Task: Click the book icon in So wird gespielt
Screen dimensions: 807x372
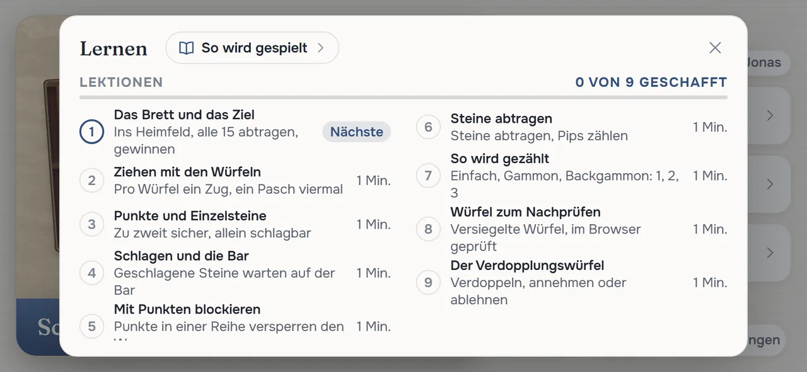Action: click(x=186, y=48)
